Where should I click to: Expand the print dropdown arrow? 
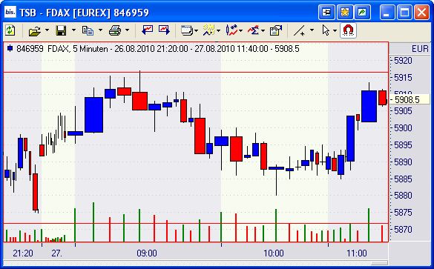click(127, 30)
